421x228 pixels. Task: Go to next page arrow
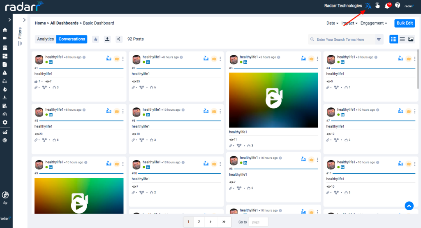(x=210, y=222)
